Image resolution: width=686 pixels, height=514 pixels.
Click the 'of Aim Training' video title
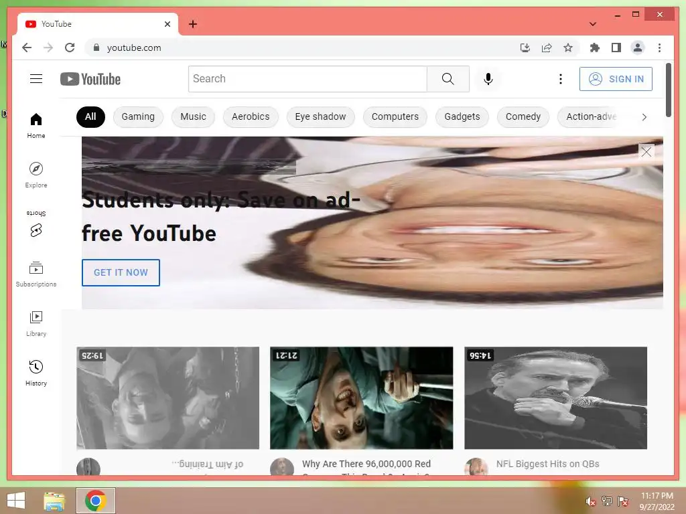(208, 464)
